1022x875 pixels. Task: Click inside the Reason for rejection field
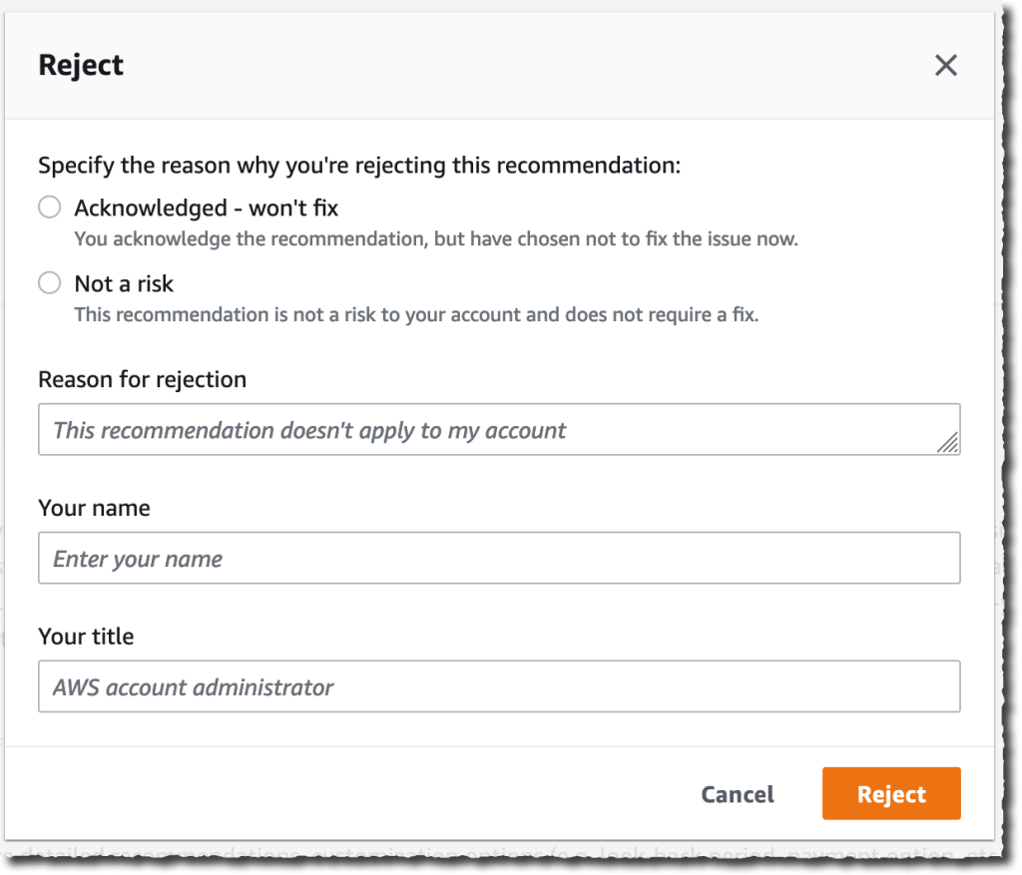pos(399,429)
